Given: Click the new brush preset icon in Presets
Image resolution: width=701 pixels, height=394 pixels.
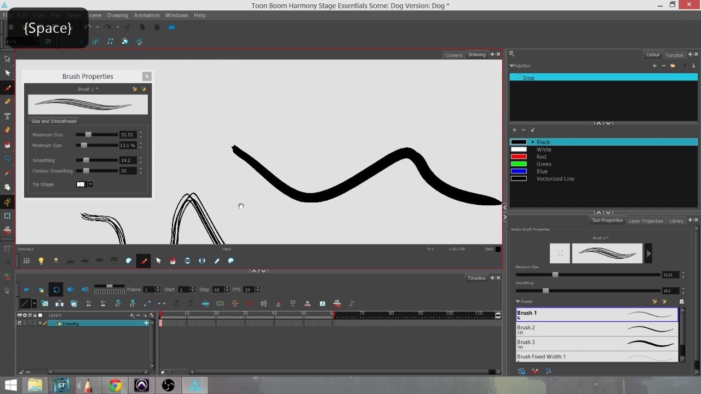Looking at the screenshot, I should pyautogui.click(x=654, y=302).
